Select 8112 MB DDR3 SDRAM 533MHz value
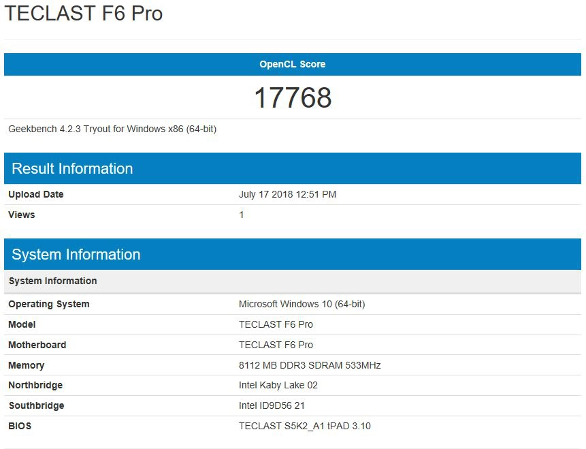 (x=310, y=365)
